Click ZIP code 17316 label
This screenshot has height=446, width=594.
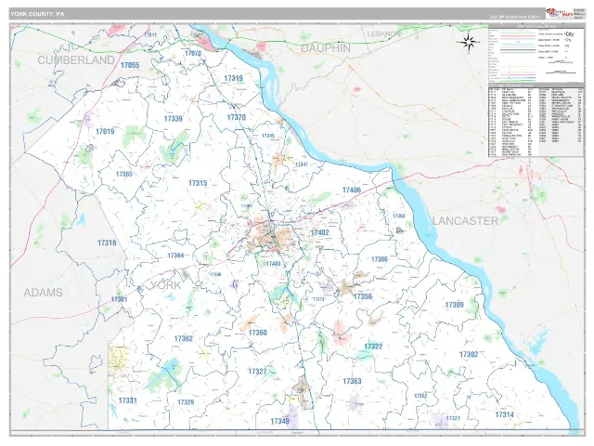pyautogui.click(x=107, y=243)
